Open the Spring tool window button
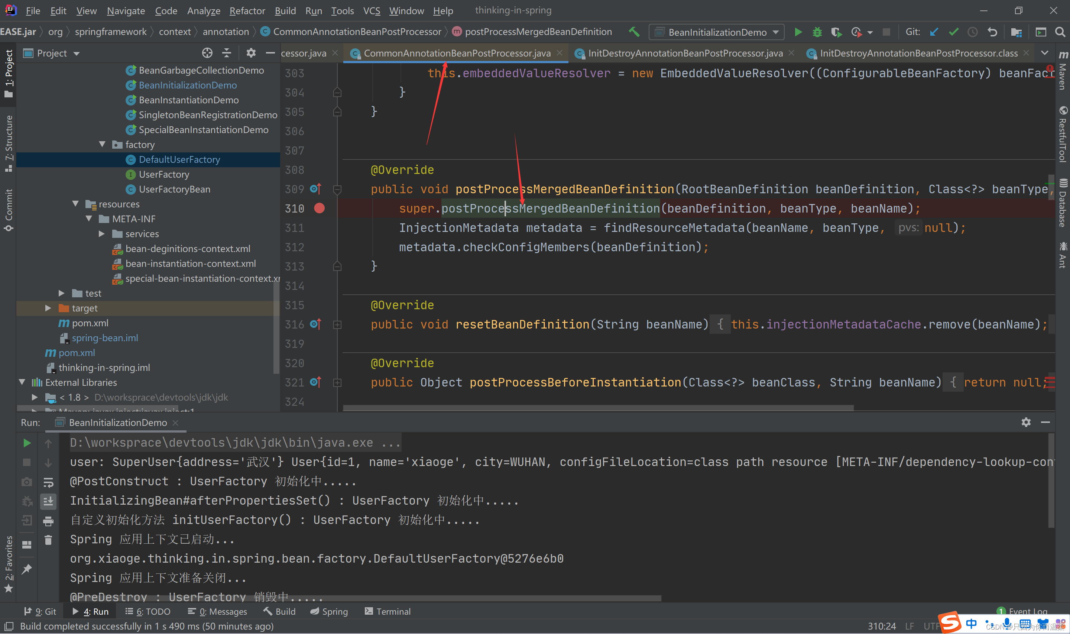Screen dimensions: 1070x634 pos(329,611)
